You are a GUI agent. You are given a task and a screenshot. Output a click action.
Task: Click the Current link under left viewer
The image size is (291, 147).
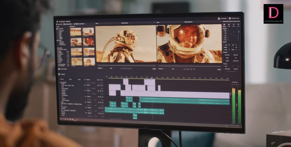[154, 69]
